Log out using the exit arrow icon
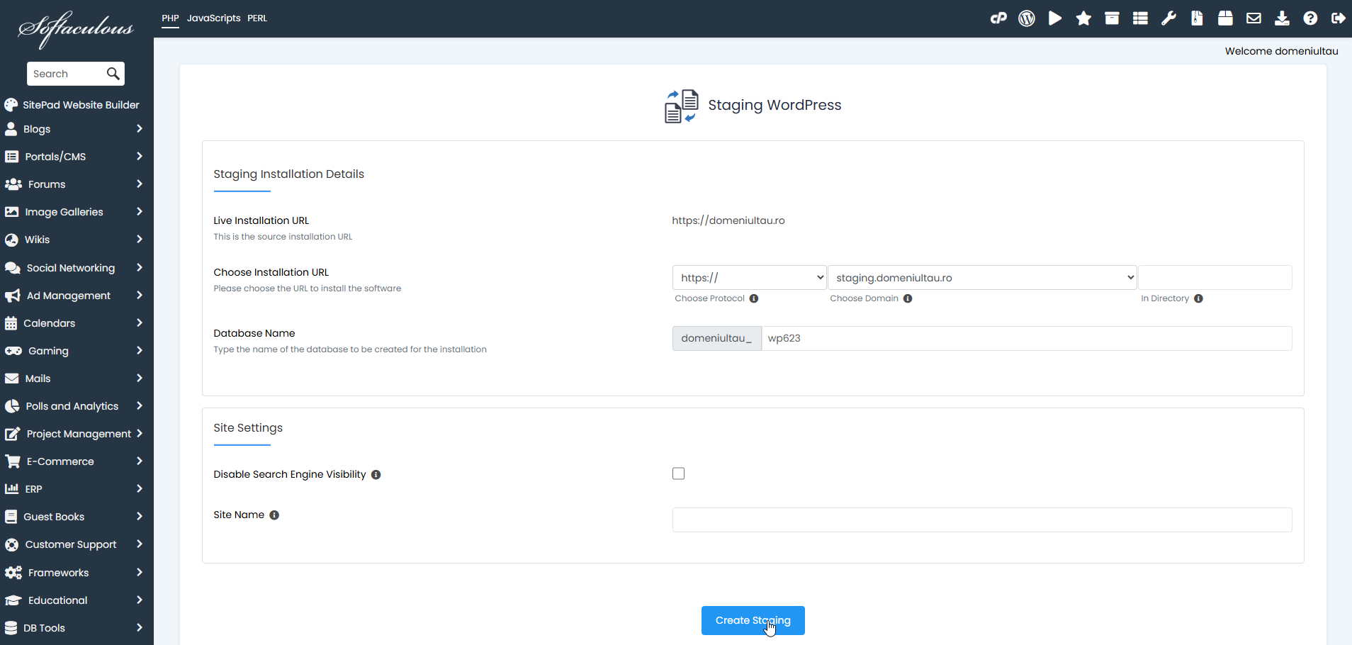 click(1338, 18)
